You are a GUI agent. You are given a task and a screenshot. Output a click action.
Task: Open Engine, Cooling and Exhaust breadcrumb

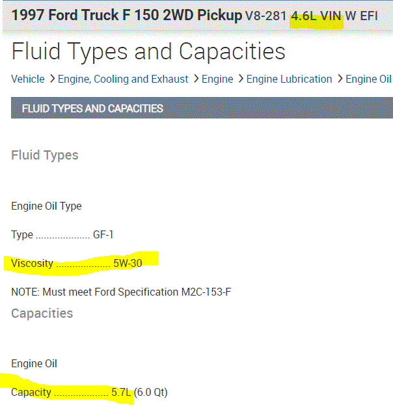coord(123,79)
